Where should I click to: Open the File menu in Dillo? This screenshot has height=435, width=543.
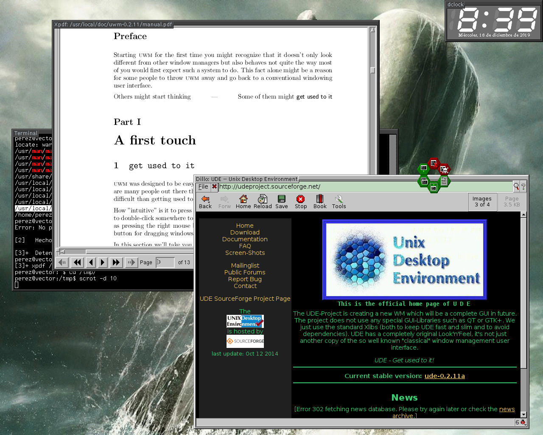204,186
